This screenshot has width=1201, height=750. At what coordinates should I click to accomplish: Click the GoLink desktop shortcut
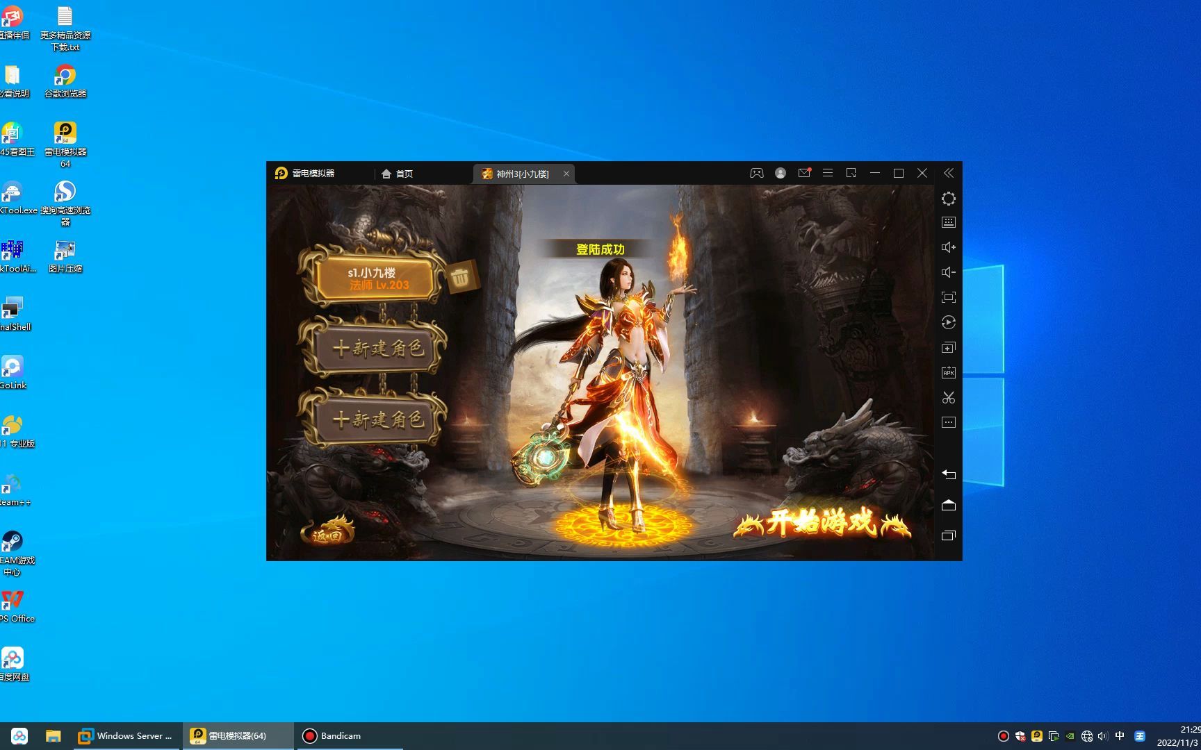pyautogui.click(x=13, y=373)
